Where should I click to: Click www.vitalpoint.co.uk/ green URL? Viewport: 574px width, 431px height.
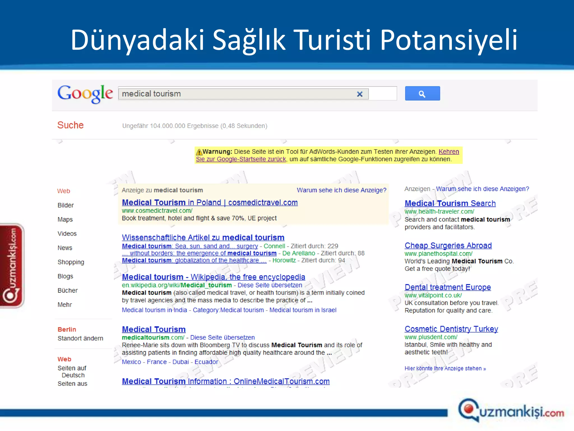433,295
